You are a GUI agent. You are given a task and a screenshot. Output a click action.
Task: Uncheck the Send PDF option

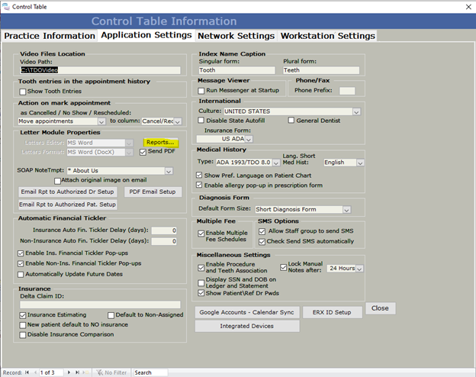tap(143, 152)
